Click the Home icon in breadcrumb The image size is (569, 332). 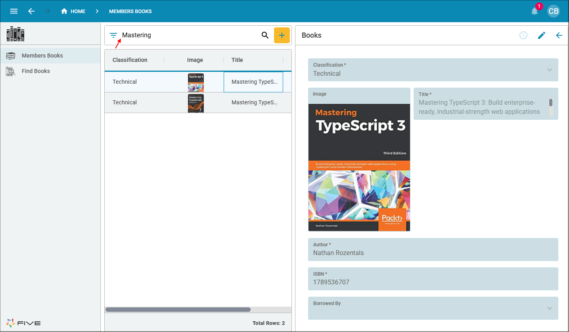tap(64, 11)
